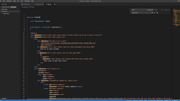Screen dimensions: 180x101
Task: Toggle Match Case in find widget
Action: click(x=148, y=10)
